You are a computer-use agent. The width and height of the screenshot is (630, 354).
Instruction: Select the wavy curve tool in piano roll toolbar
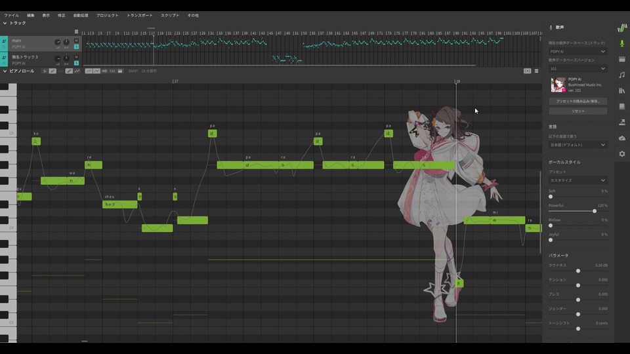77,71
